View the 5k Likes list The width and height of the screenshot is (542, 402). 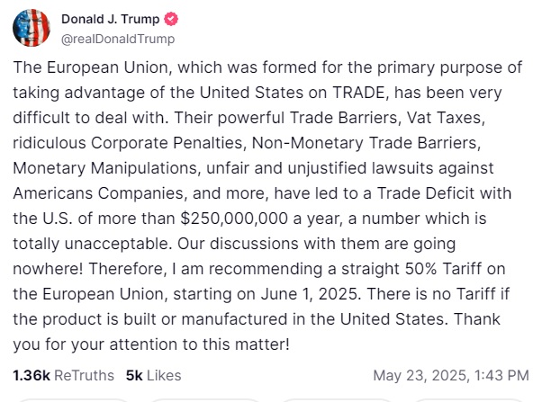(x=153, y=375)
